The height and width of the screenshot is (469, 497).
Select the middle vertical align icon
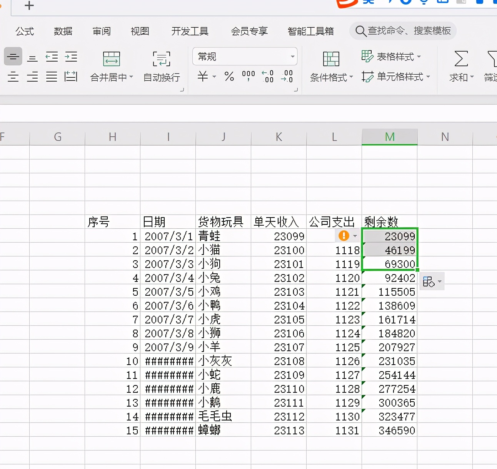[13, 57]
